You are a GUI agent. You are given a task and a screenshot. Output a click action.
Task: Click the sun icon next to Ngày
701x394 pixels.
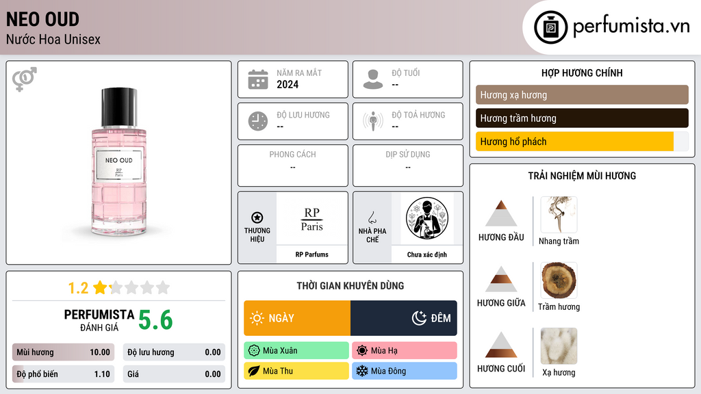pyautogui.click(x=257, y=318)
